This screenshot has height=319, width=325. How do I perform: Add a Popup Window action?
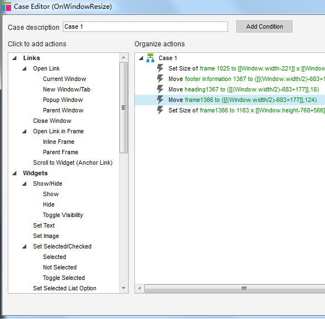point(63,100)
